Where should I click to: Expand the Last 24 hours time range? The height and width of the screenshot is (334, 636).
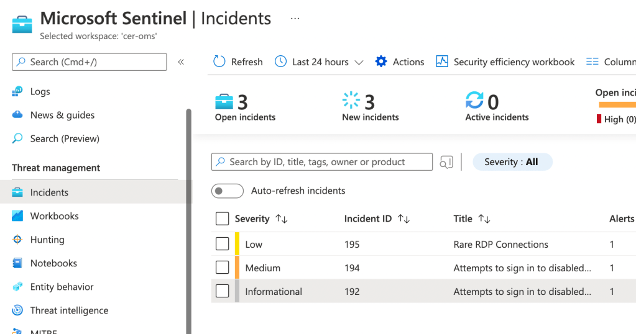[320, 61]
